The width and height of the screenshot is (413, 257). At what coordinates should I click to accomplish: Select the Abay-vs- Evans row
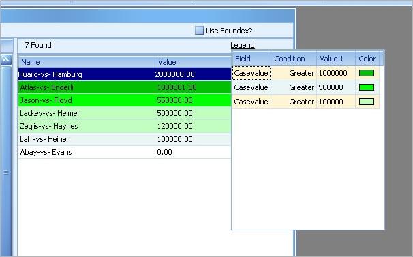pos(125,152)
